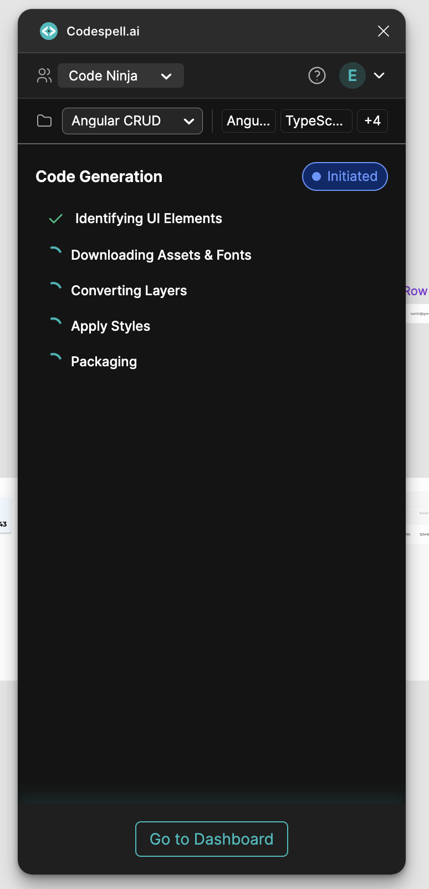Show the +4 additional tags

(372, 121)
